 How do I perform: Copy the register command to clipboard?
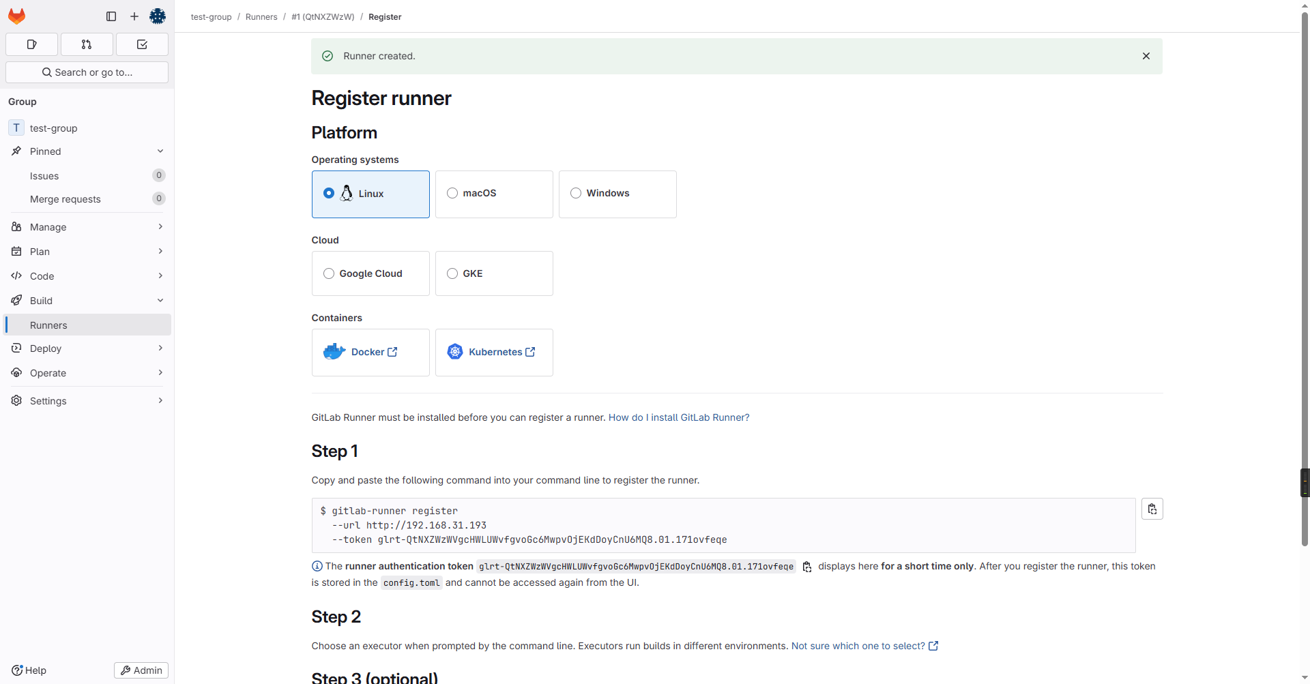[1152, 509]
